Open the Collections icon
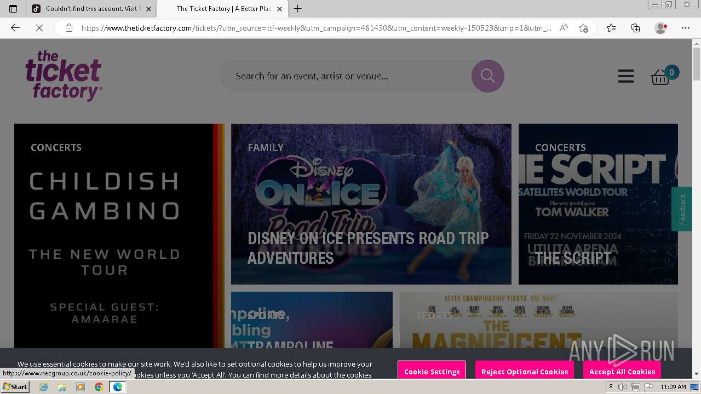 635,28
